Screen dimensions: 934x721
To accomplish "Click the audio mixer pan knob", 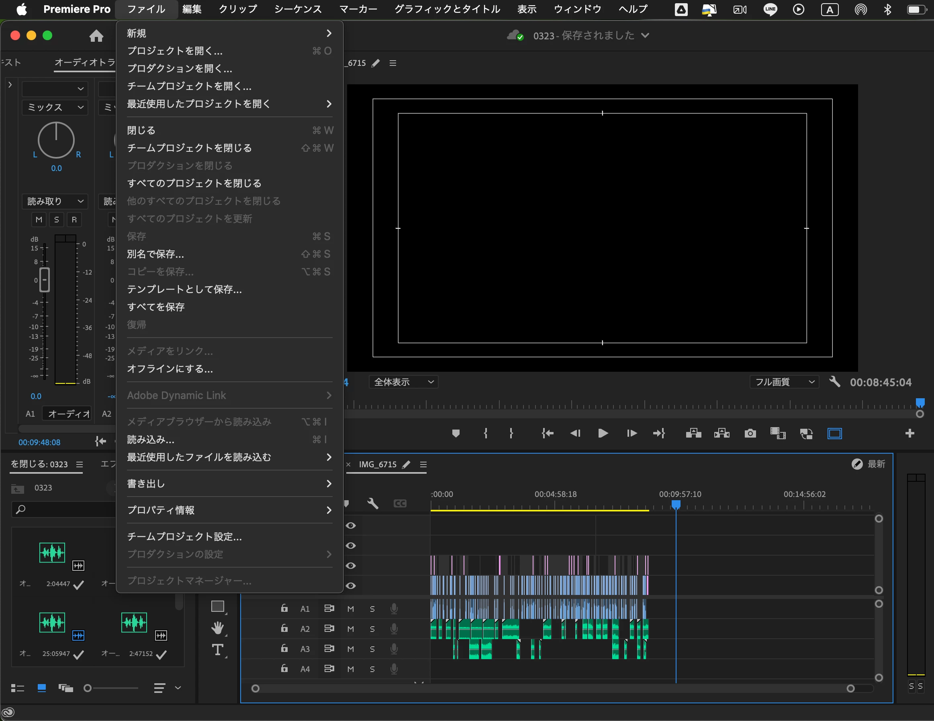I will pyautogui.click(x=56, y=140).
